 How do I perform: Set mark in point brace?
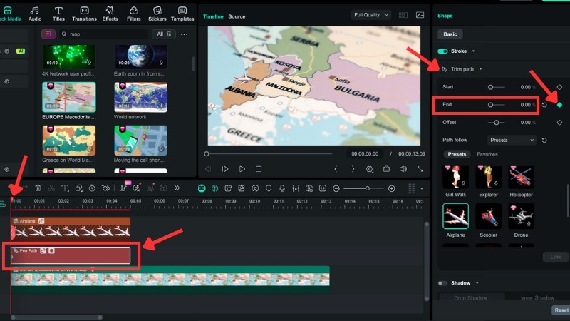coord(336,169)
